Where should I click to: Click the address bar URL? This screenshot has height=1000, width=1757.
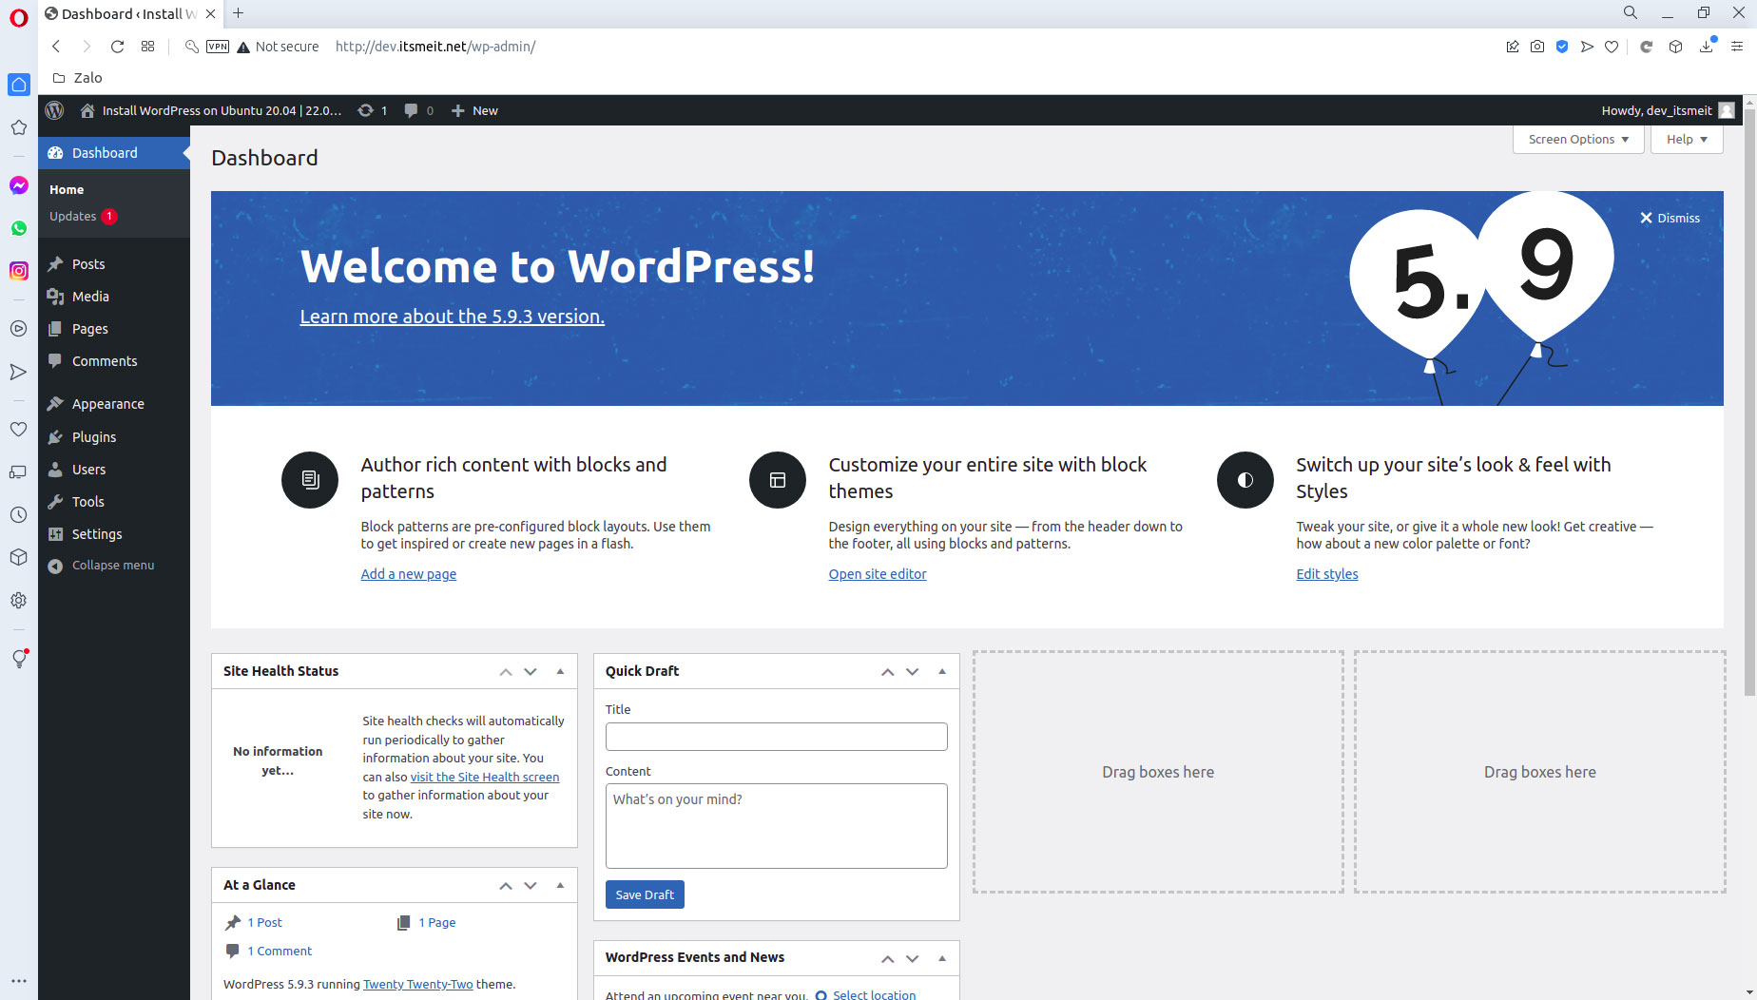[435, 47]
